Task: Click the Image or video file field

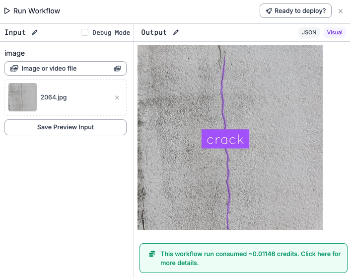Action: (66, 68)
